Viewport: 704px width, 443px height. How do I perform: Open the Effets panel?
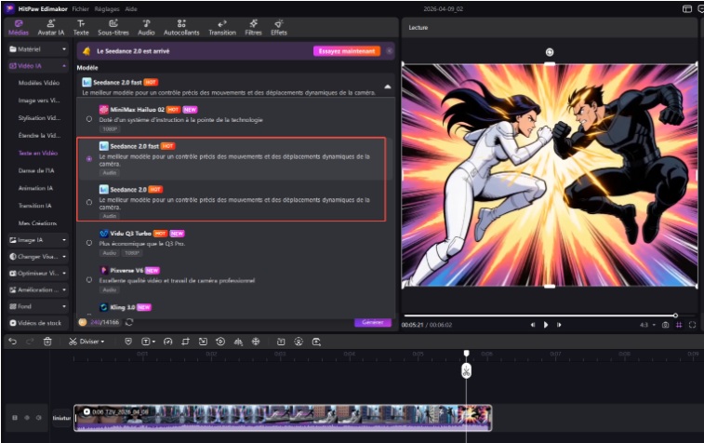click(x=279, y=27)
